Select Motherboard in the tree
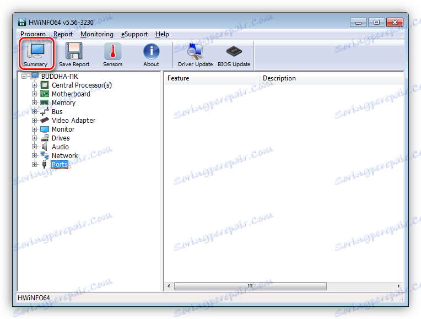Screen dimensions: 421x319 pyautogui.click(x=71, y=94)
